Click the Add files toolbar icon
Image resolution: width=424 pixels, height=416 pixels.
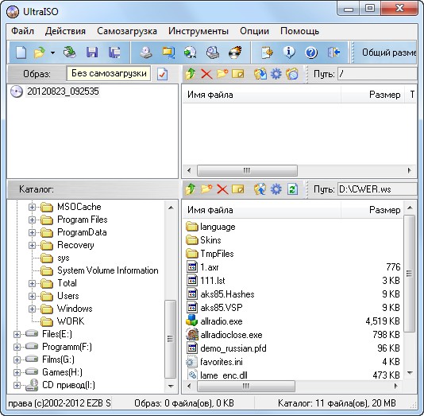(x=267, y=52)
